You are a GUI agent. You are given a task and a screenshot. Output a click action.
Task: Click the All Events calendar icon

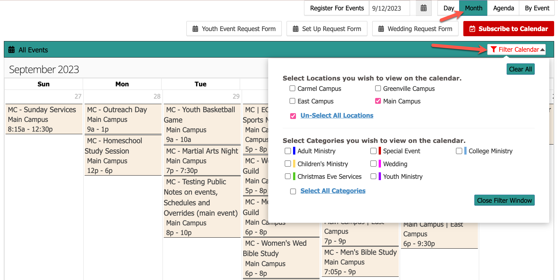coord(12,50)
